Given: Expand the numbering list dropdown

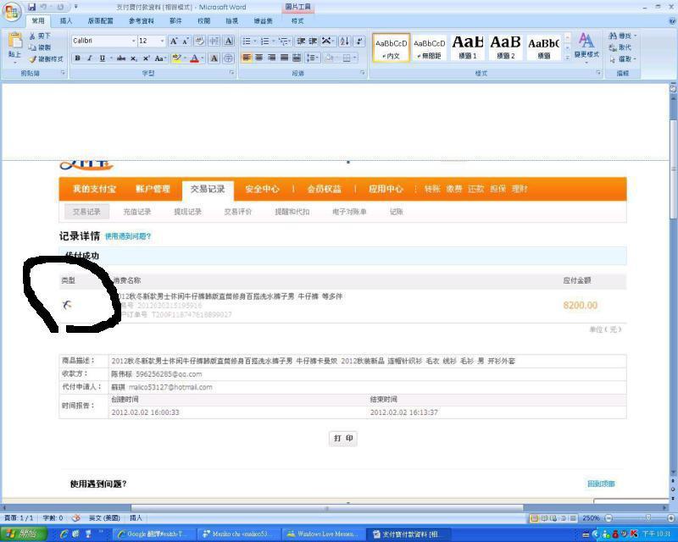Looking at the screenshot, I should (x=273, y=41).
